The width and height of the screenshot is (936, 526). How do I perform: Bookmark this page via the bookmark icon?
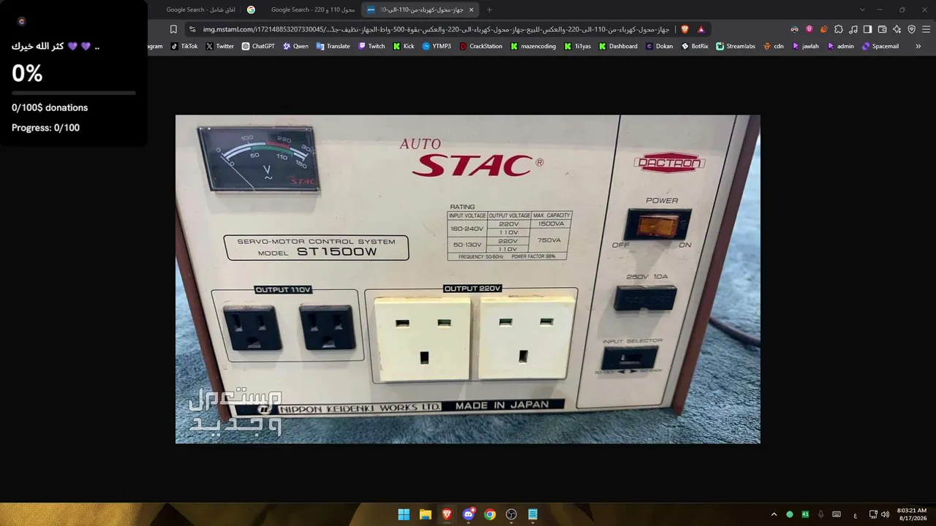173,29
